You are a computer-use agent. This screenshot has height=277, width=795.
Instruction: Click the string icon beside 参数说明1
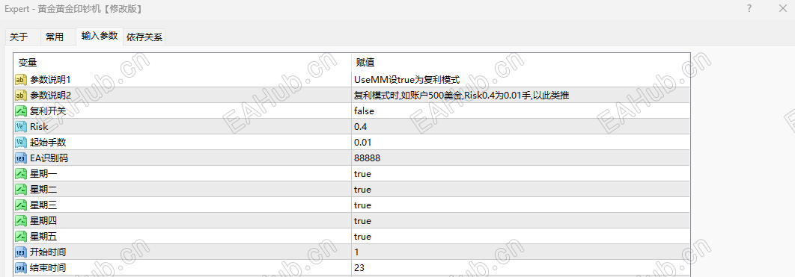click(x=21, y=79)
